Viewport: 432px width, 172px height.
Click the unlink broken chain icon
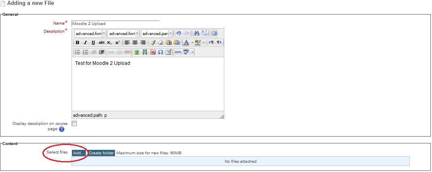(x=119, y=52)
